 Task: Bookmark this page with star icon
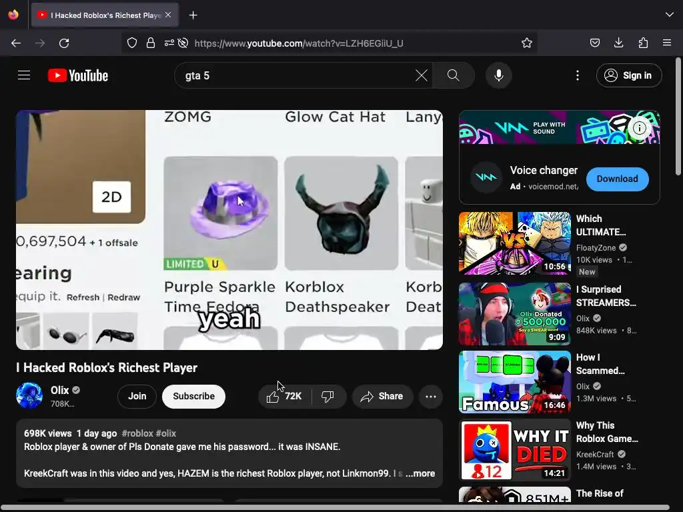point(527,43)
